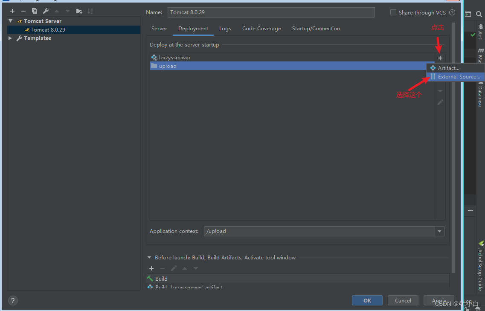
Task: Choose Artifact... from the popup
Action: (455, 68)
